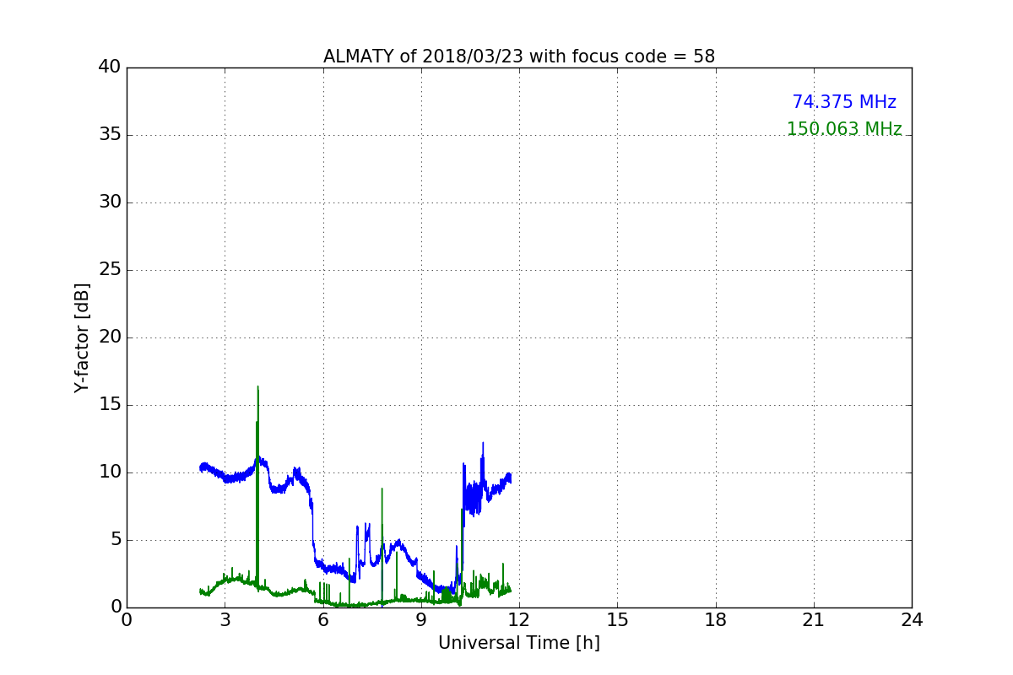Click the y-axis tick label '40'
Image resolution: width=1013 pixels, height=675 pixels.
(x=110, y=67)
